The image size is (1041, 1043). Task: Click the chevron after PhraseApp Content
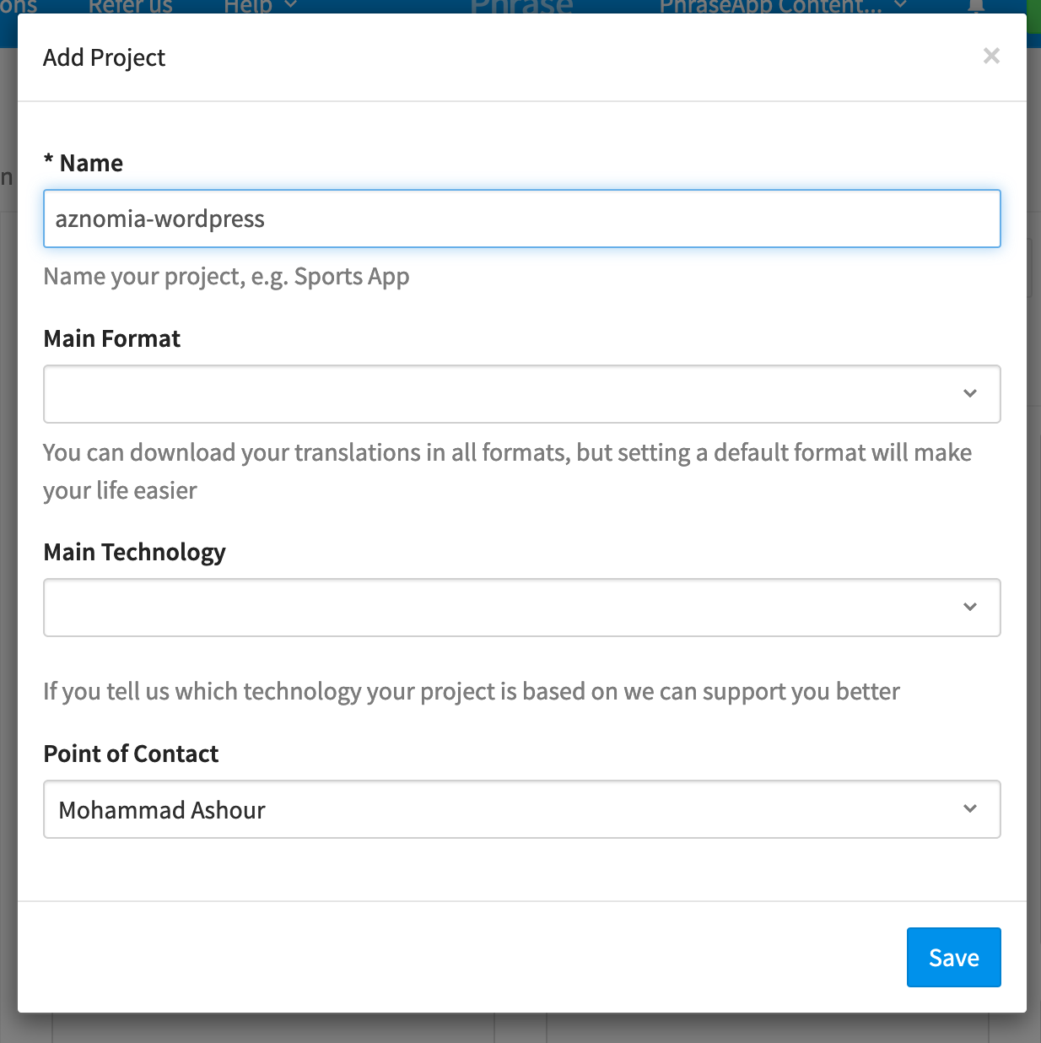pos(900,7)
